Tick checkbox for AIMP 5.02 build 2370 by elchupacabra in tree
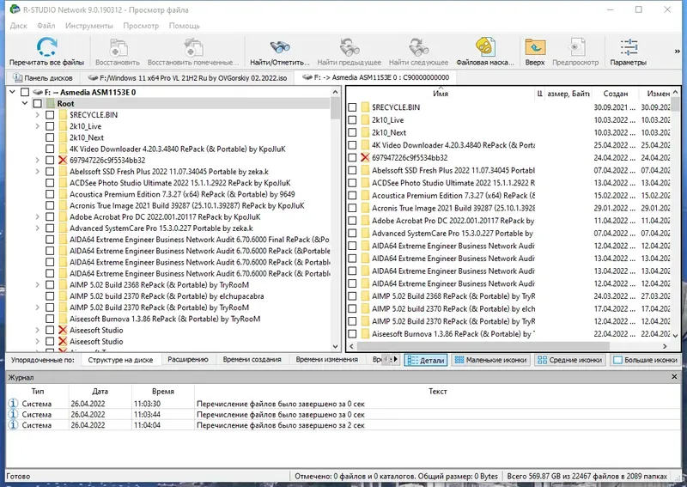This screenshot has height=487, width=687. [50, 296]
